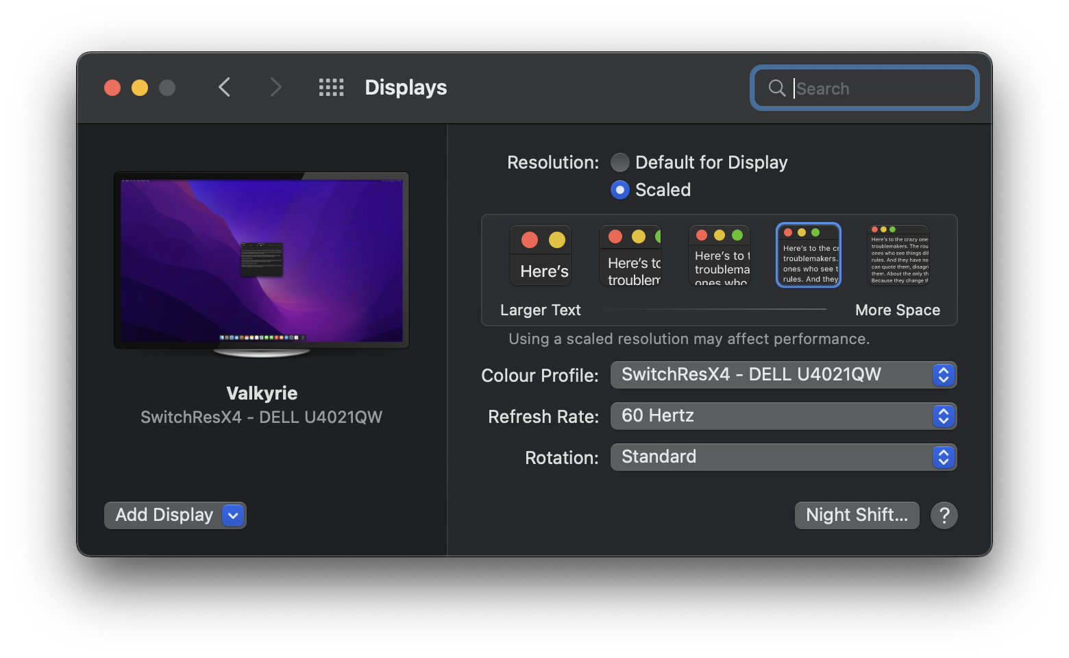Click the magnifying glass search icon
The height and width of the screenshot is (658, 1069).
[777, 88]
